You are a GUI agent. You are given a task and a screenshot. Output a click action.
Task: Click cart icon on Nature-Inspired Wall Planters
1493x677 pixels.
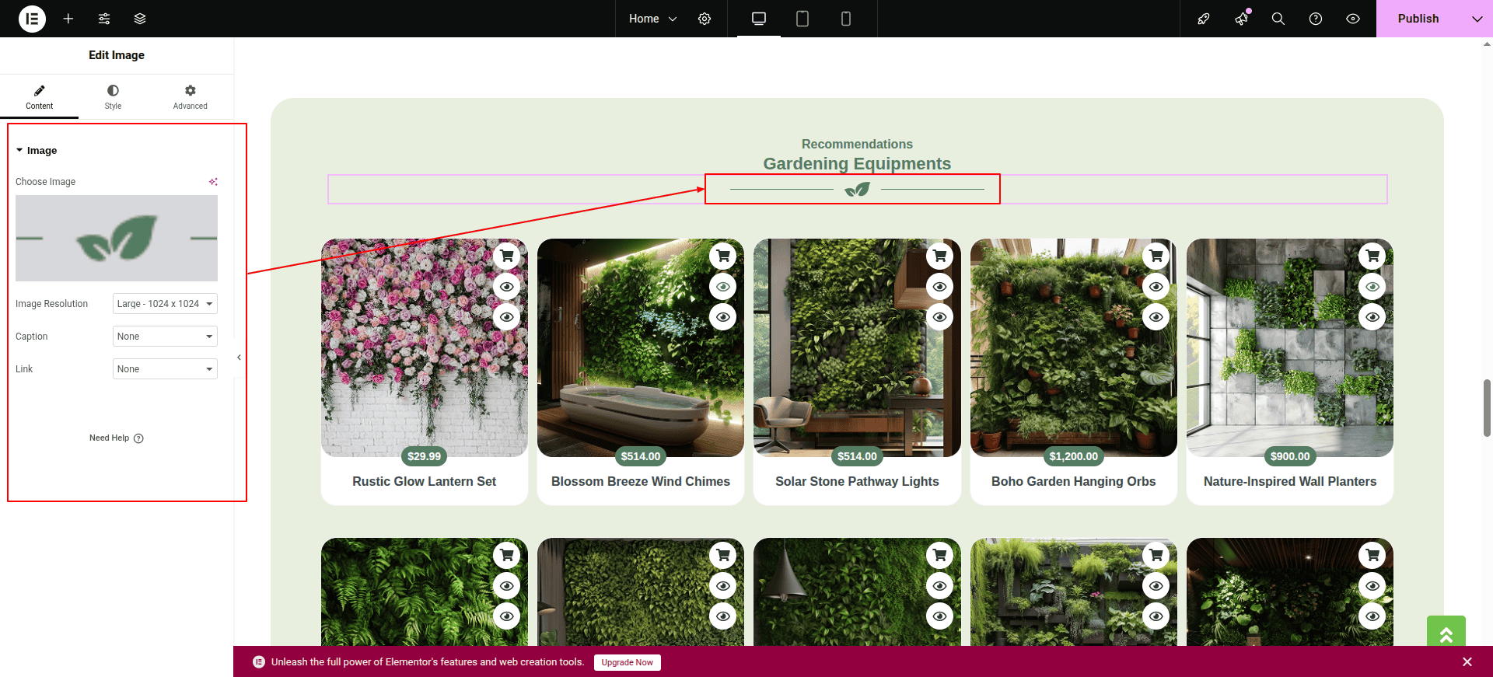(x=1372, y=256)
